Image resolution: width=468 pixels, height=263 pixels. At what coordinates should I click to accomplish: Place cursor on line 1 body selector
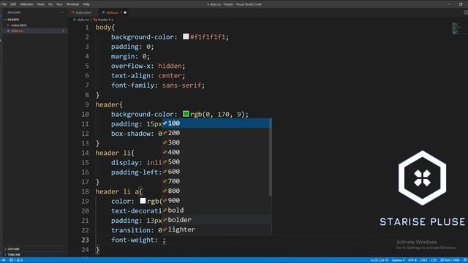click(x=102, y=28)
